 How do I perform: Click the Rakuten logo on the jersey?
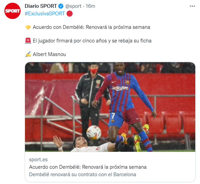120,88
